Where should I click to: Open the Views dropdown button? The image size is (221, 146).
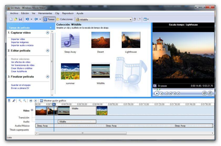click(x=146, y=19)
